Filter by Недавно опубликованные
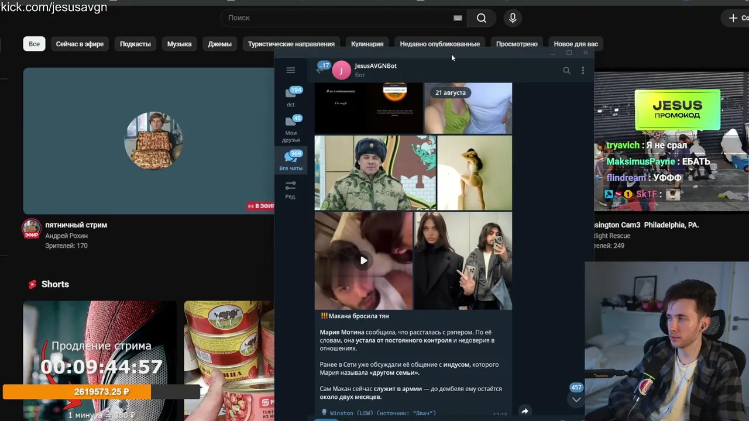This screenshot has width=749, height=421. (440, 44)
